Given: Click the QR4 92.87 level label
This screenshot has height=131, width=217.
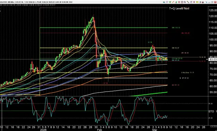Looking at the screenshot, I should (175, 48).
